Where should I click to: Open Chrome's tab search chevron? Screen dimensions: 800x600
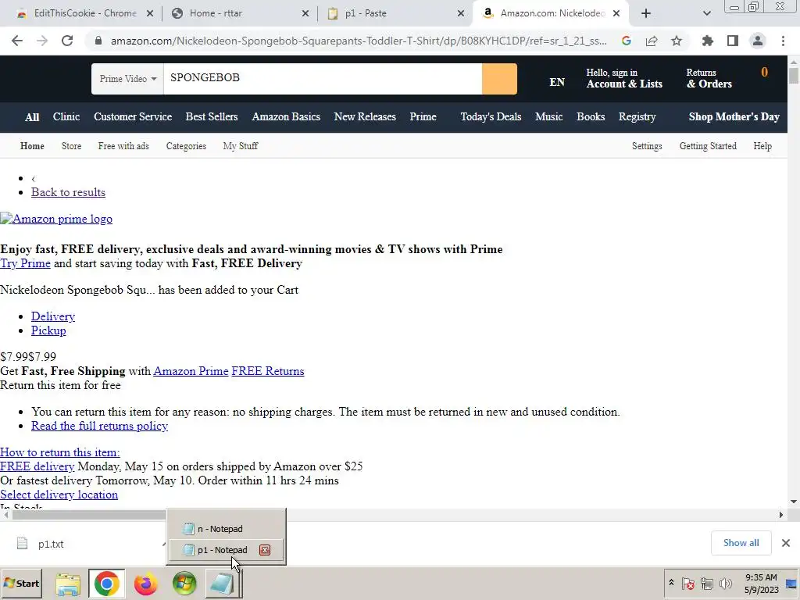[706, 13]
